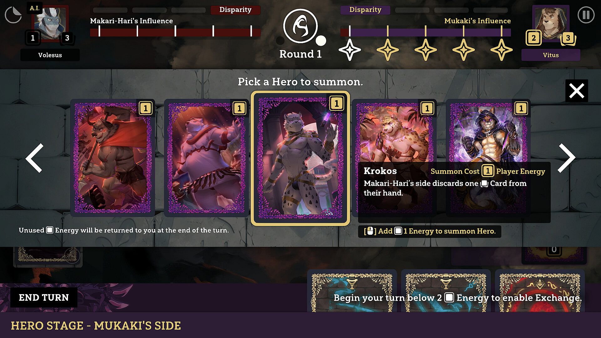Pause the game with the pause icon
The image size is (601, 338).
[x=586, y=15]
